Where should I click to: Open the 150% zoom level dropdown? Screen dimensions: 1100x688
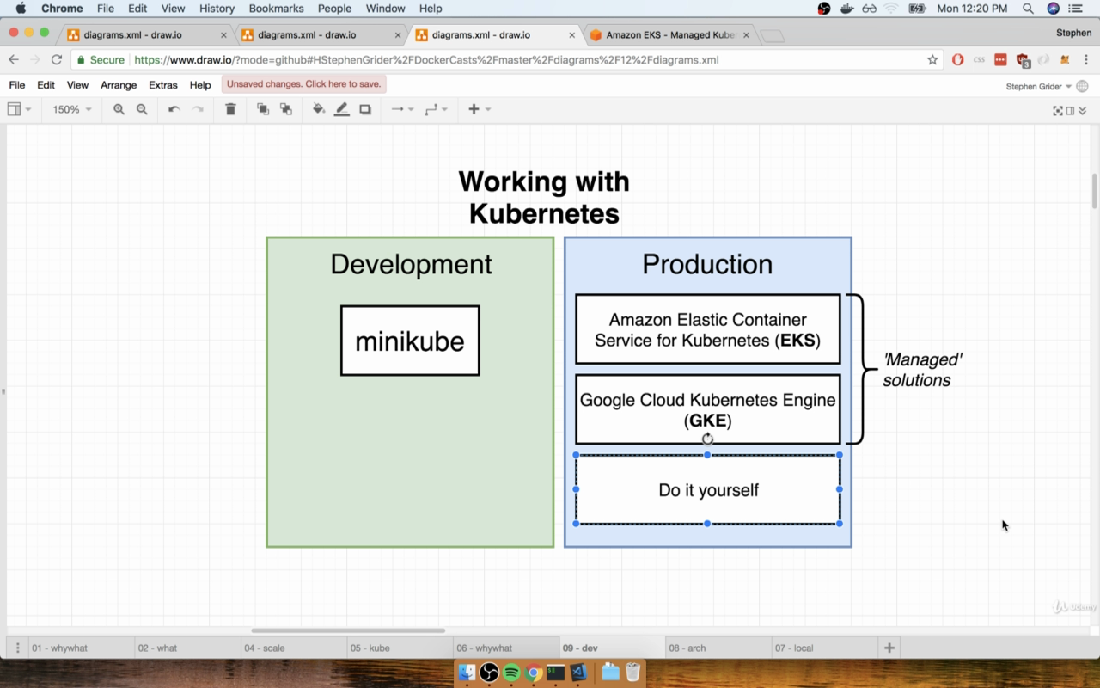(x=72, y=109)
